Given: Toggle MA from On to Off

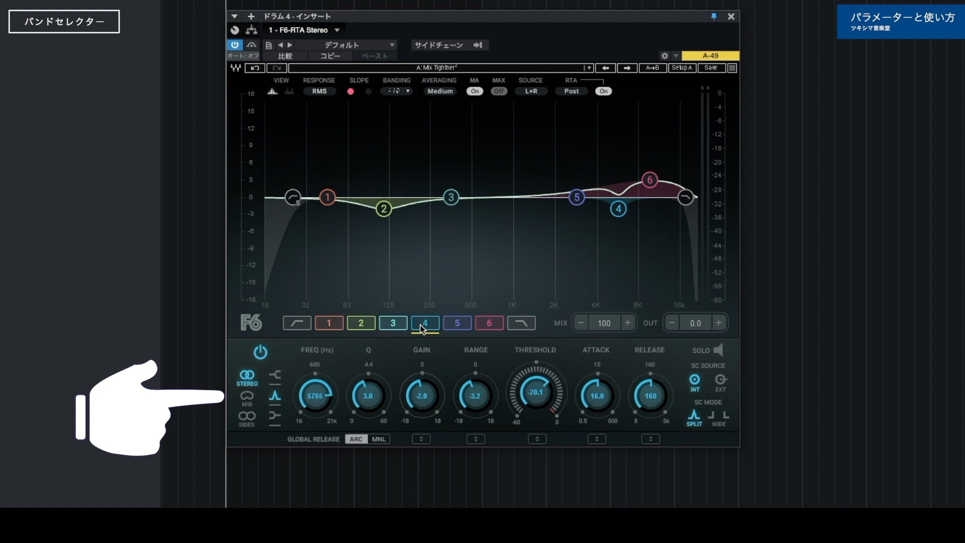Looking at the screenshot, I should [474, 91].
